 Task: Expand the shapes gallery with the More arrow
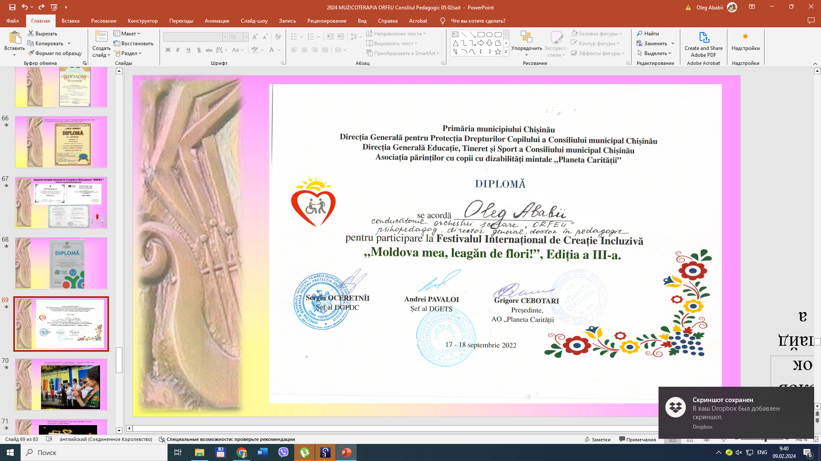click(x=506, y=52)
